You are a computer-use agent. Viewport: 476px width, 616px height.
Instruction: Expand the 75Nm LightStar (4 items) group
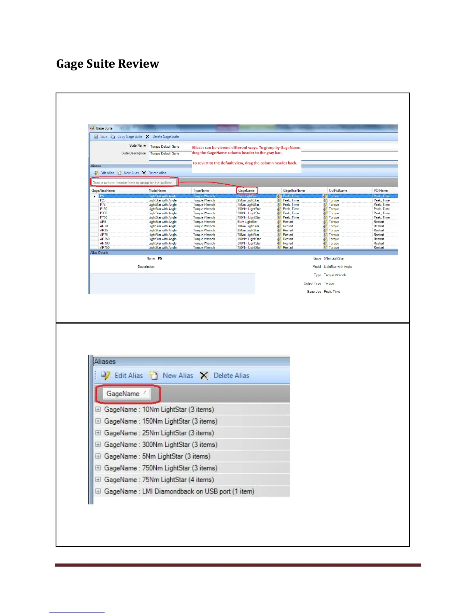[x=98, y=479]
